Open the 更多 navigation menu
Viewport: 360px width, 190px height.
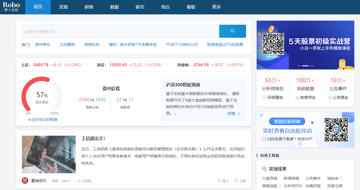[216, 7]
